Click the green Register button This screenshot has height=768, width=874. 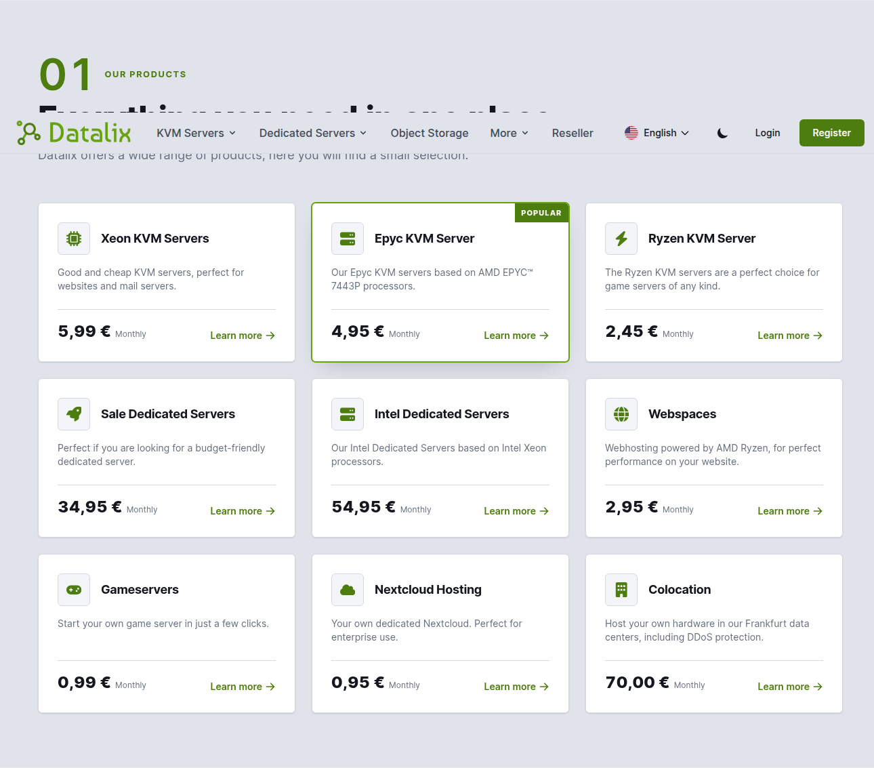click(x=832, y=133)
